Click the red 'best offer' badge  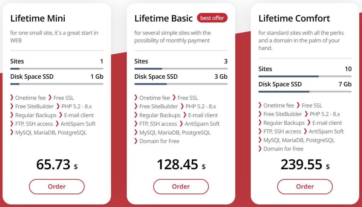coord(212,18)
